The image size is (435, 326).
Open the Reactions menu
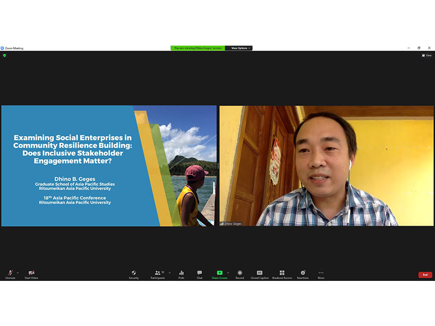coord(303,274)
